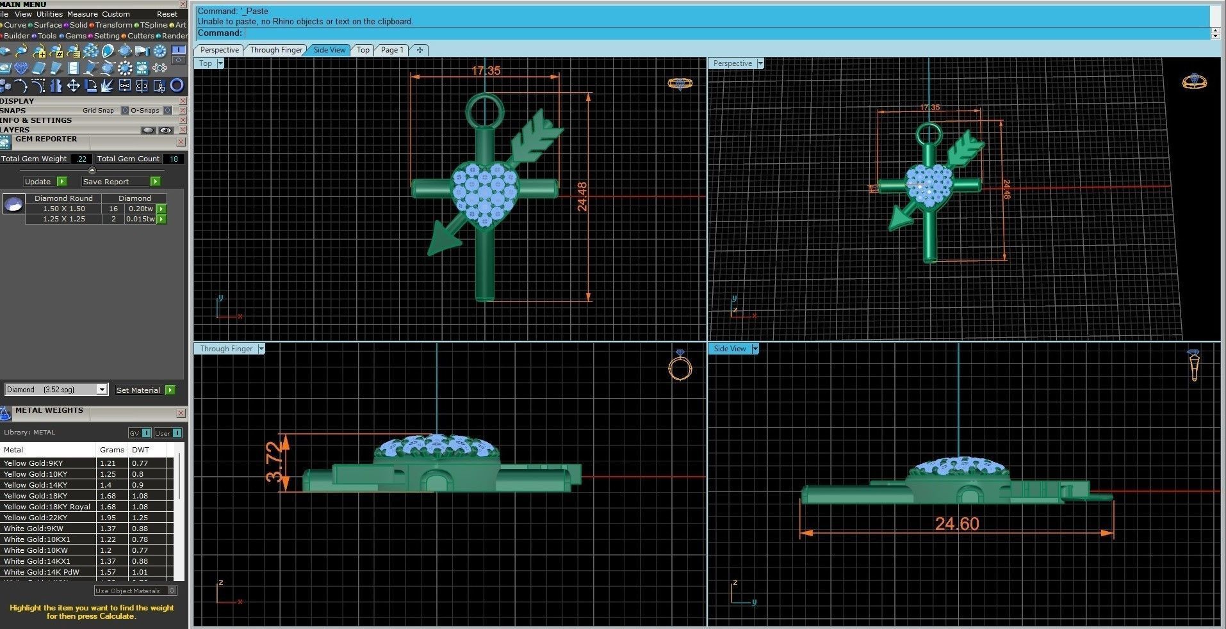Click the Metal Weights flask icon
Image resolution: width=1226 pixels, height=629 pixels.
point(6,413)
